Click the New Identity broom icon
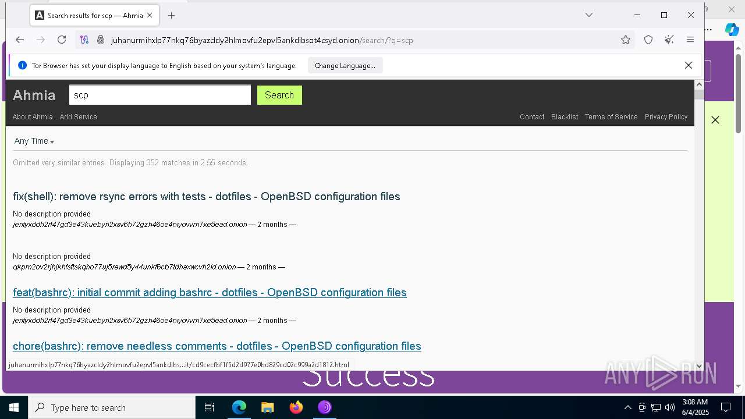This screenshot has width=745, height=419. click(x=669, y=40)
